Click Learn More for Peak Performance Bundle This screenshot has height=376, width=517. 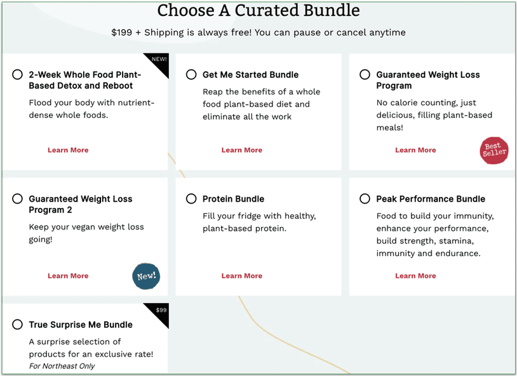(415, 276)
